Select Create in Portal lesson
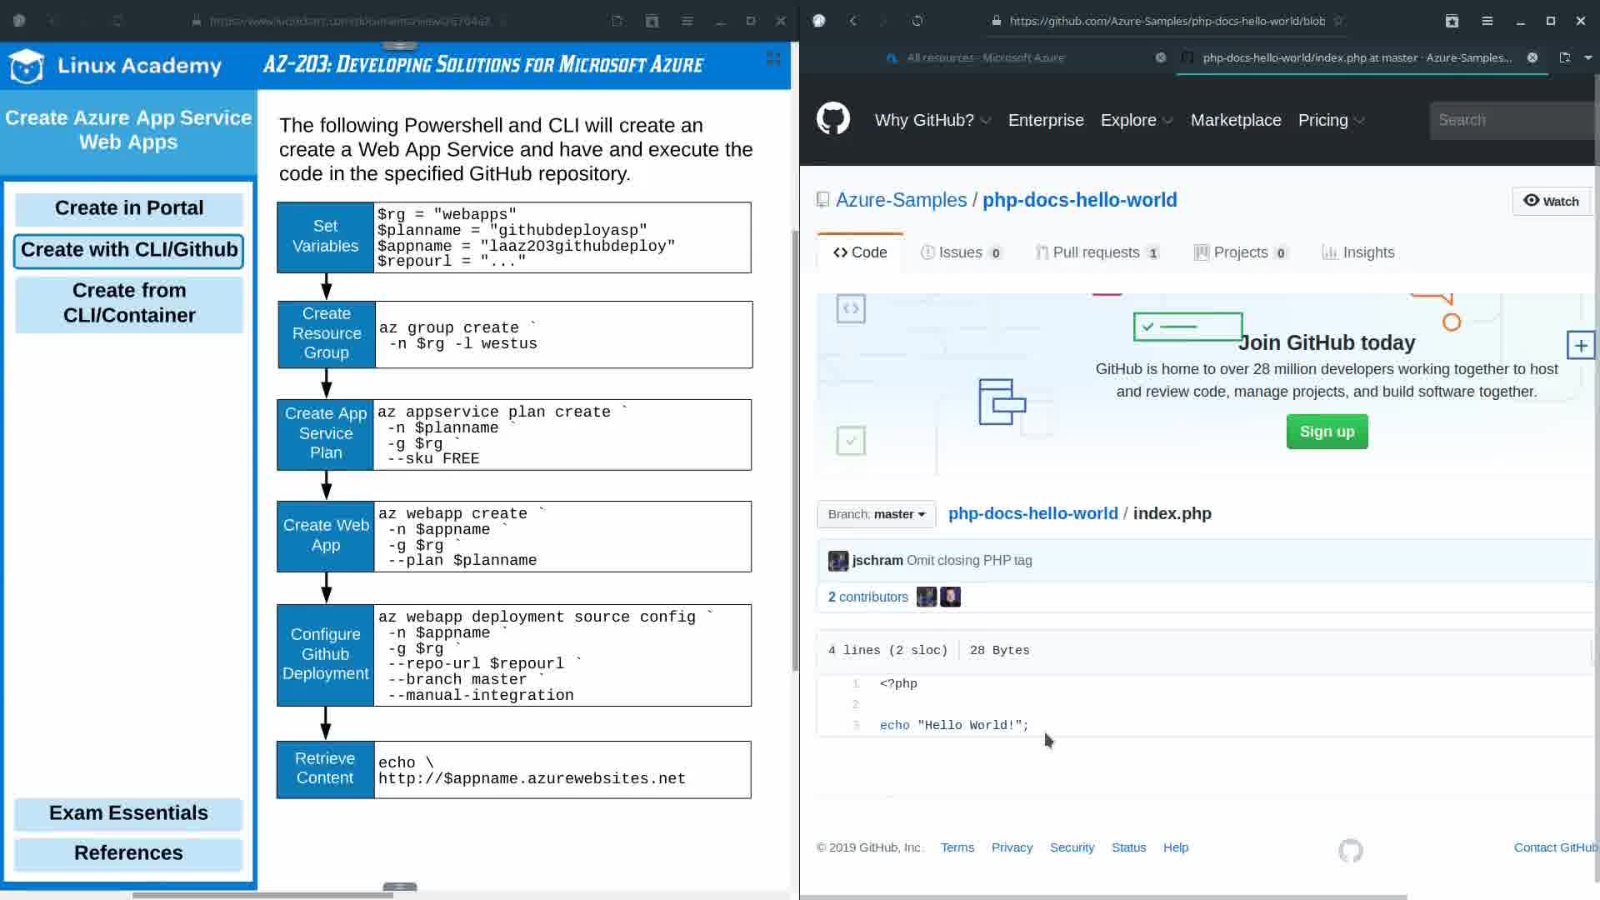1600x900 pixels. pos(129,208)
